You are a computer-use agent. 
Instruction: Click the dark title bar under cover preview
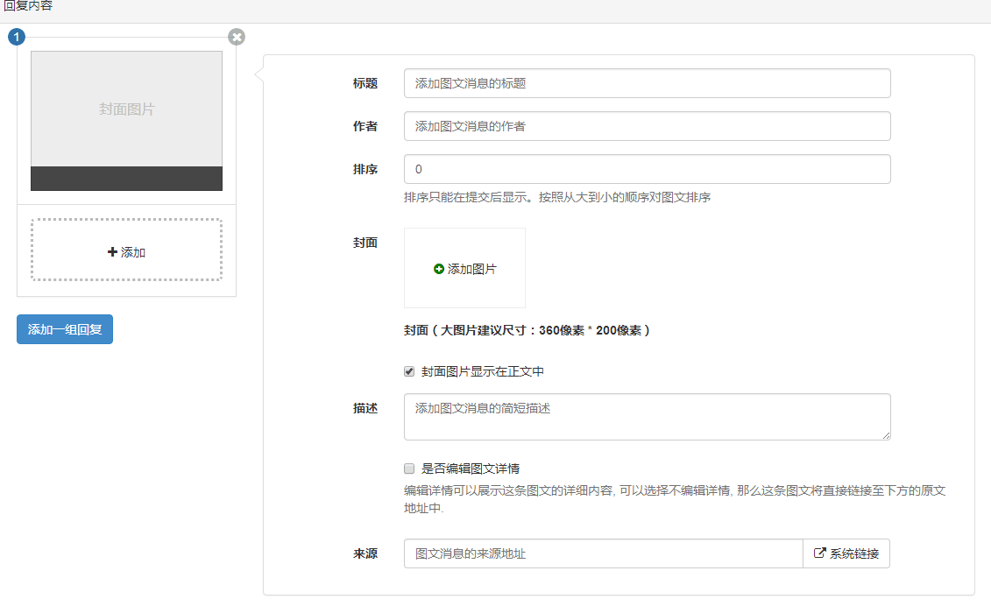tap(126, 179)
